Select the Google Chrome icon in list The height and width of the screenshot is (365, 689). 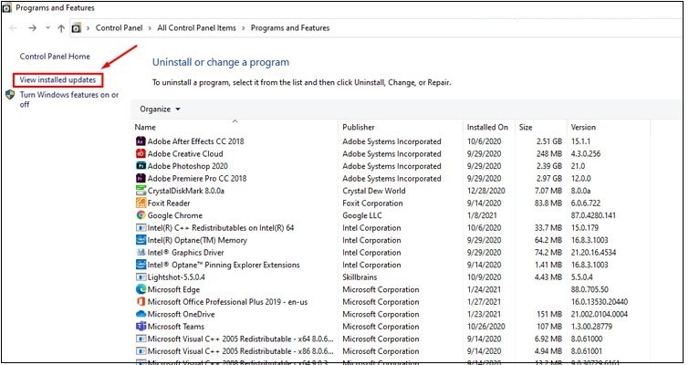pyautogui.click(x=141, y=215)
